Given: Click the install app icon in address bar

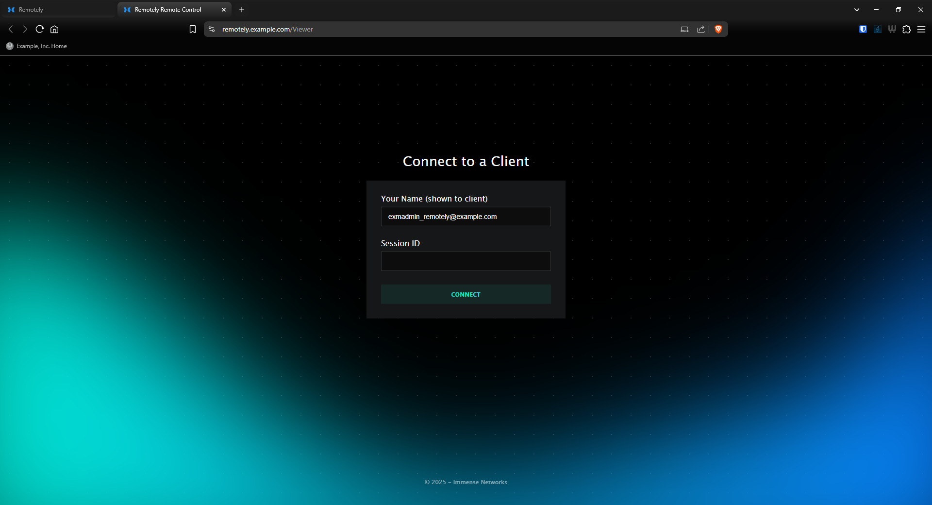Looking at the screenshot, I should pyautogui.click(x=684, y=29).
